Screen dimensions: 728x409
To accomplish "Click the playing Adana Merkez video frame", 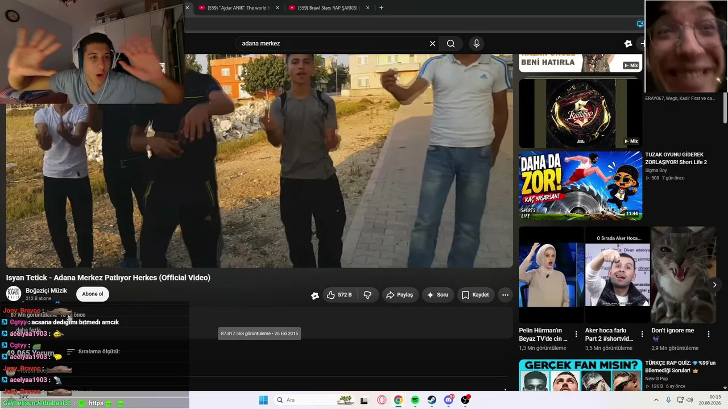I will [259, 161].
